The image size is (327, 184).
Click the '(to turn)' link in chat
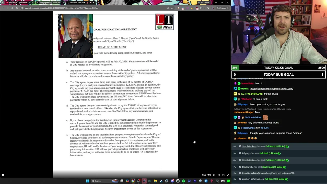coord(265,128)
